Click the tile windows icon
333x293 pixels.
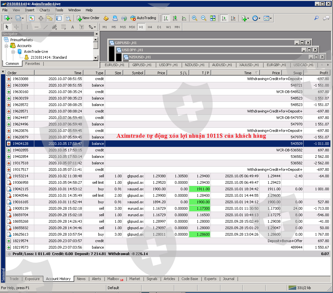[x=212, y=18]
